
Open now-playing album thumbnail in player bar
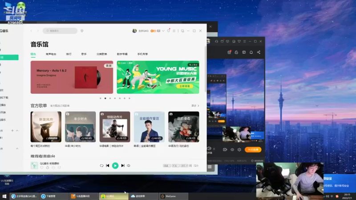(34, 165)
